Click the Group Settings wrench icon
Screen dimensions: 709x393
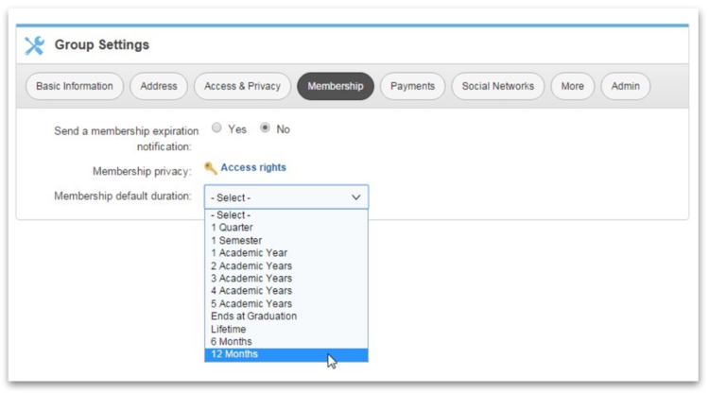34,45
